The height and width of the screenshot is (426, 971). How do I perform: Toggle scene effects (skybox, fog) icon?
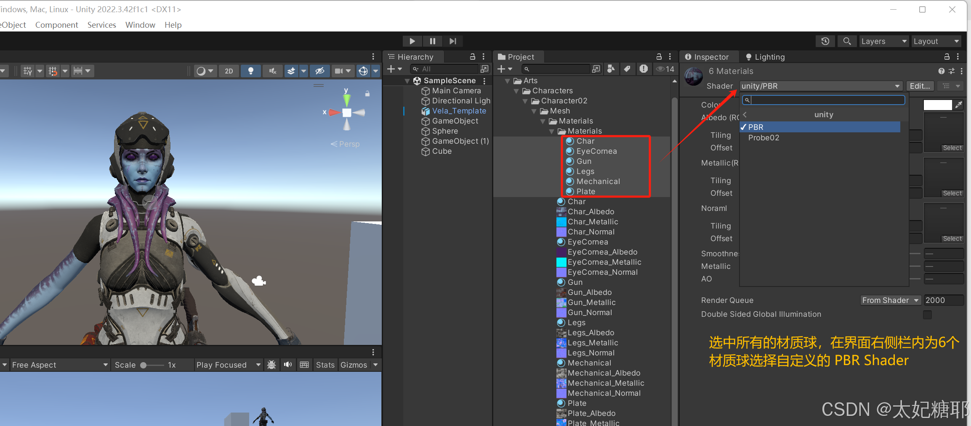click(x=291, y=71)
